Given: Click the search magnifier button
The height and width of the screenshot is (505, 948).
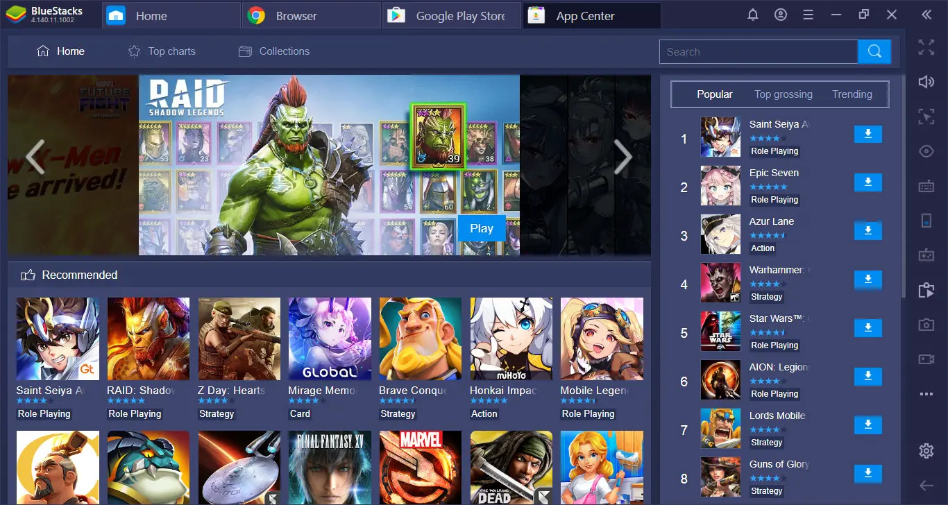Looking at the screenshot, I should (x=874, y=51).
